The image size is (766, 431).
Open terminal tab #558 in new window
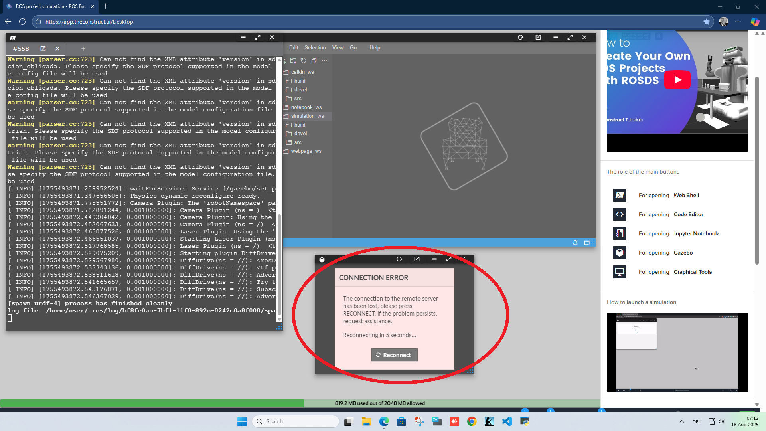pyautogui.click(x=43, y=49)
